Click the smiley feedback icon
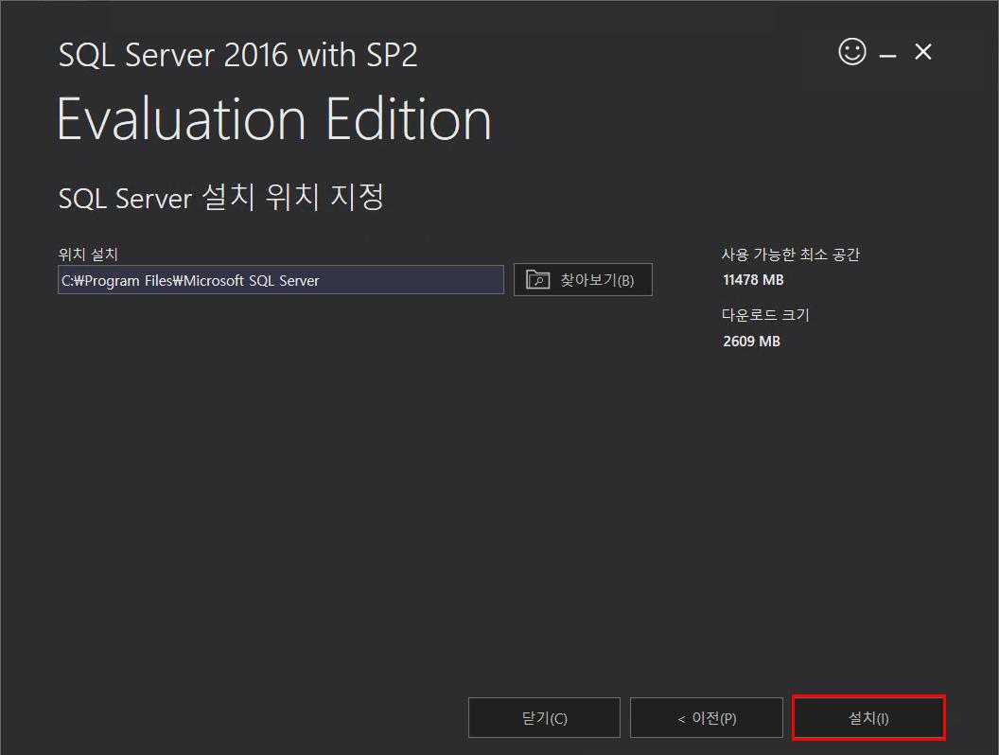Image resolution: width=999 pixels, height=755 pixels. [851, 52]
